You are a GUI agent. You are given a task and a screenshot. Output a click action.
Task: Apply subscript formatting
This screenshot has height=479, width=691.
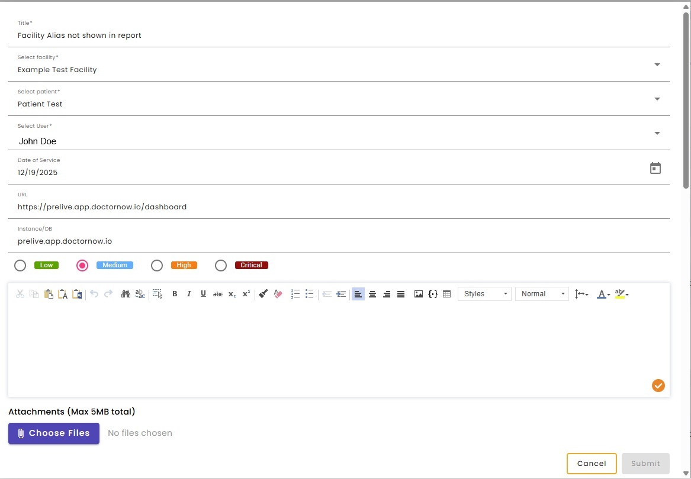pyautogui.click(x=232, y=294)
